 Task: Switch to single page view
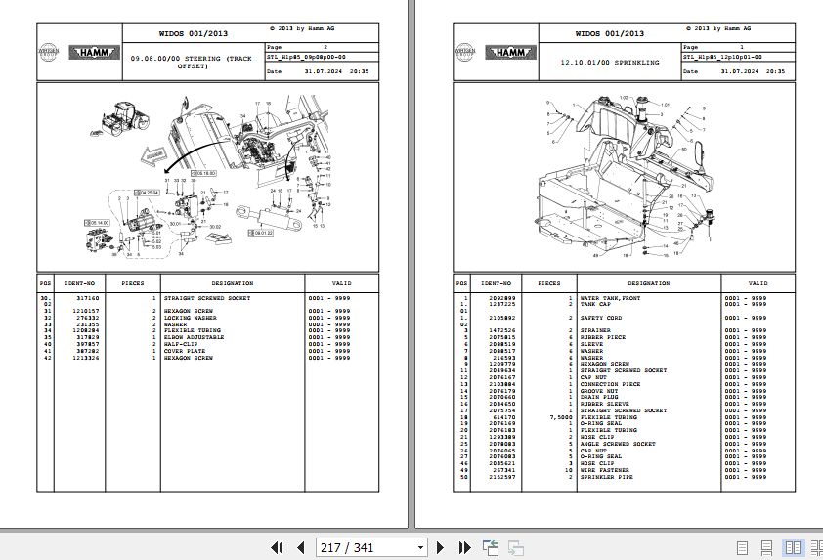[x=742, y=548]
